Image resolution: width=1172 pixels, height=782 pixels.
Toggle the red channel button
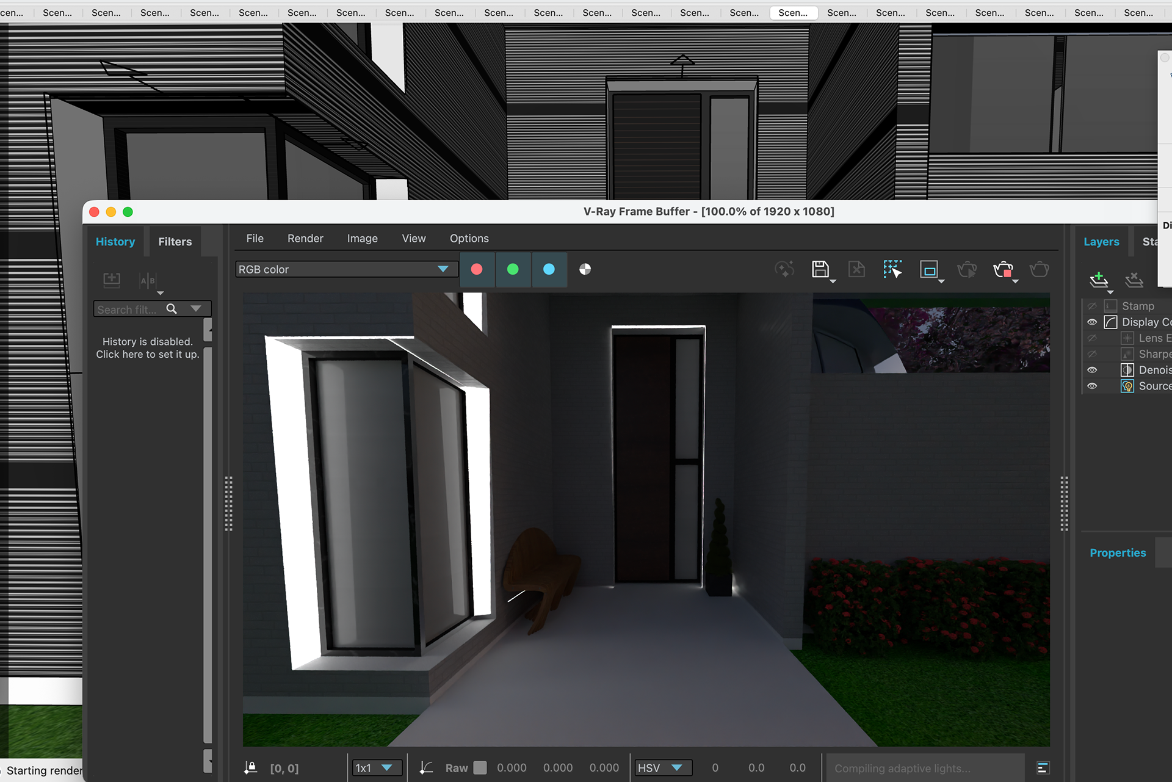477,269
